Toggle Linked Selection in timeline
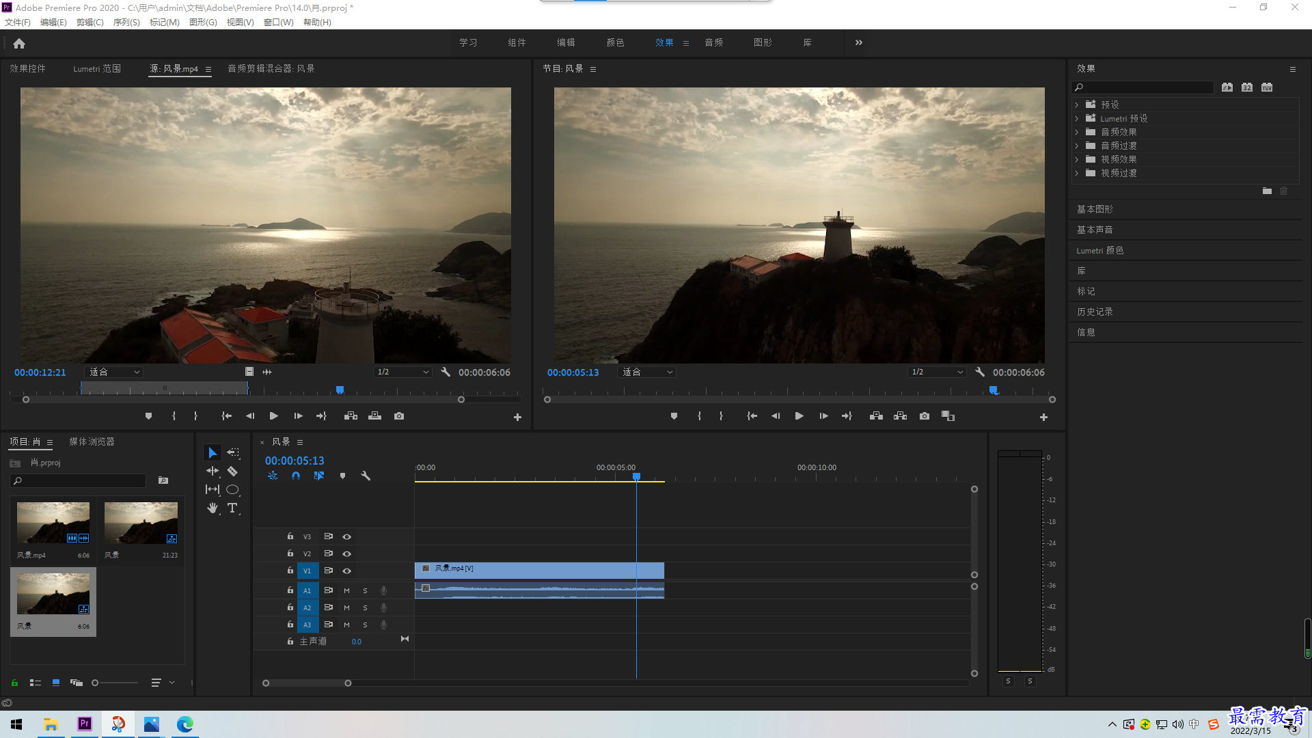Viewport: 1312px width, 738px height. (319, 476)
